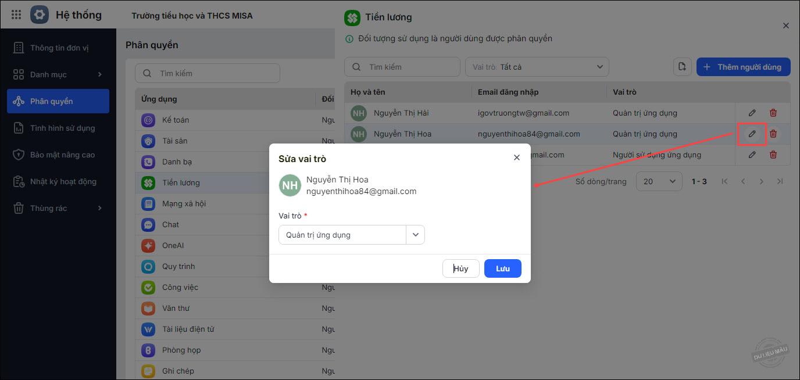The height and width of the screenshot is (380, 800).
Task: Edit role for Nguyễn Thị Hoa row
Action: (x=752, y=134)
